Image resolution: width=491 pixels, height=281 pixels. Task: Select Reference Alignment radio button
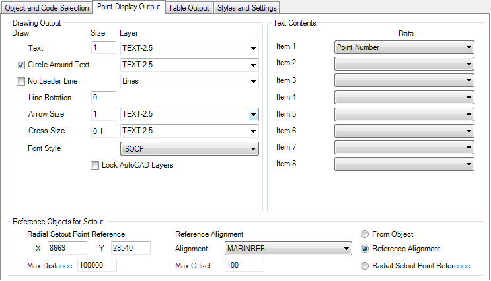[x=365, y=249]
